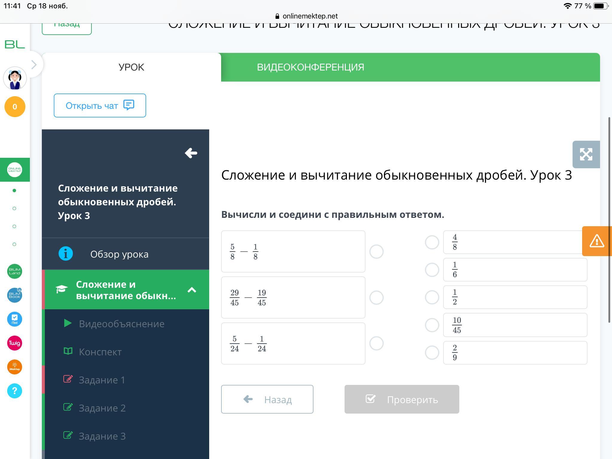This screenshot has height=459, width=612.
Task: Open Обзор урока menu item
Action: pyautogui.click(x=119, y=254)
